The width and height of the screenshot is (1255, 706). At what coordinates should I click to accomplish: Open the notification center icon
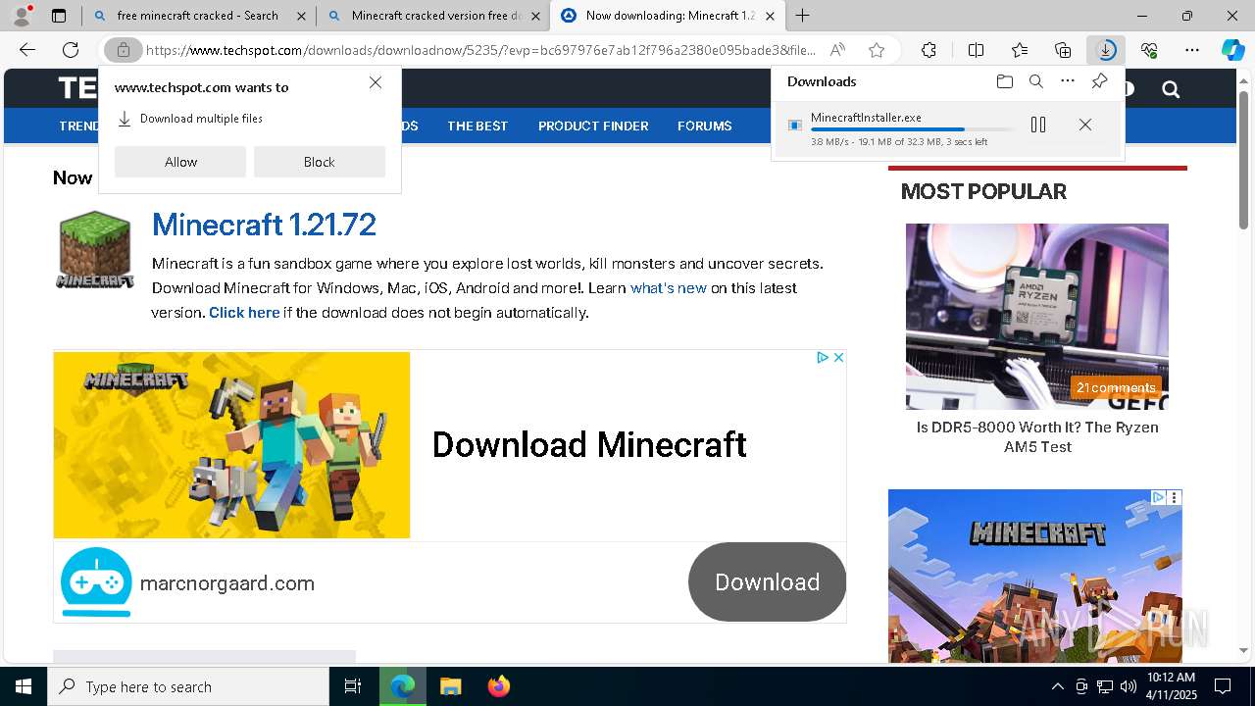1224,686
